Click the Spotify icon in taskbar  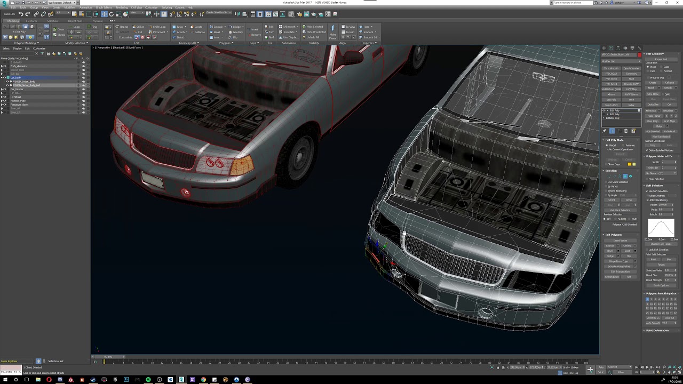pyautogui.click(x=148, y=380)
